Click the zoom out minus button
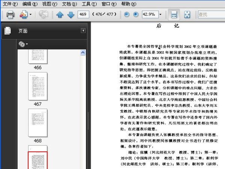 point(126,15)
